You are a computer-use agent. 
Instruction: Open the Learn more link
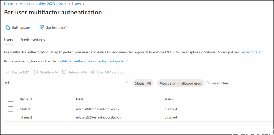249,52
